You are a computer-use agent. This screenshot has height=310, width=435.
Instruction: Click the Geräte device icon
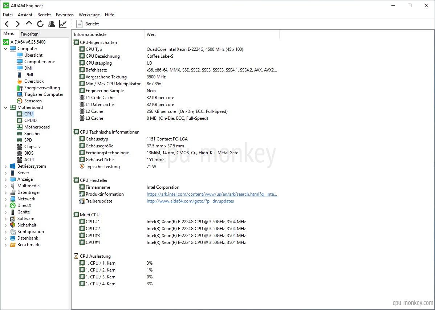click(12, 212)
